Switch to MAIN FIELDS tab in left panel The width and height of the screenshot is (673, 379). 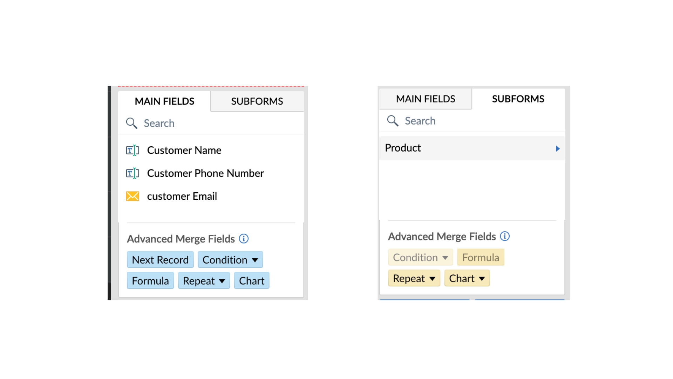164,101
